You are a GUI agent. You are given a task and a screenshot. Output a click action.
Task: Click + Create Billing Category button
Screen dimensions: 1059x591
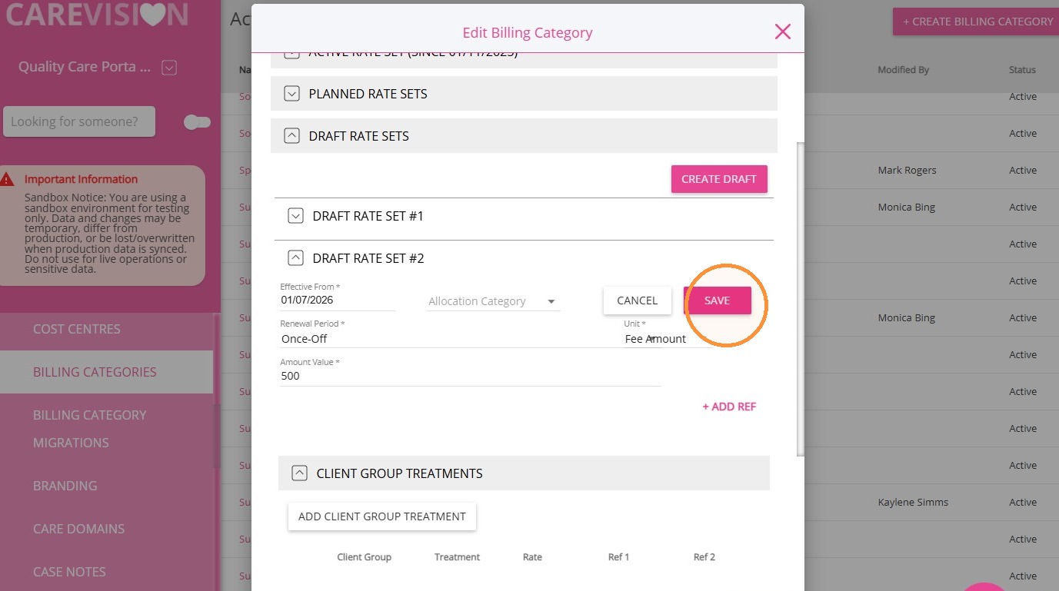click(977, 22)
